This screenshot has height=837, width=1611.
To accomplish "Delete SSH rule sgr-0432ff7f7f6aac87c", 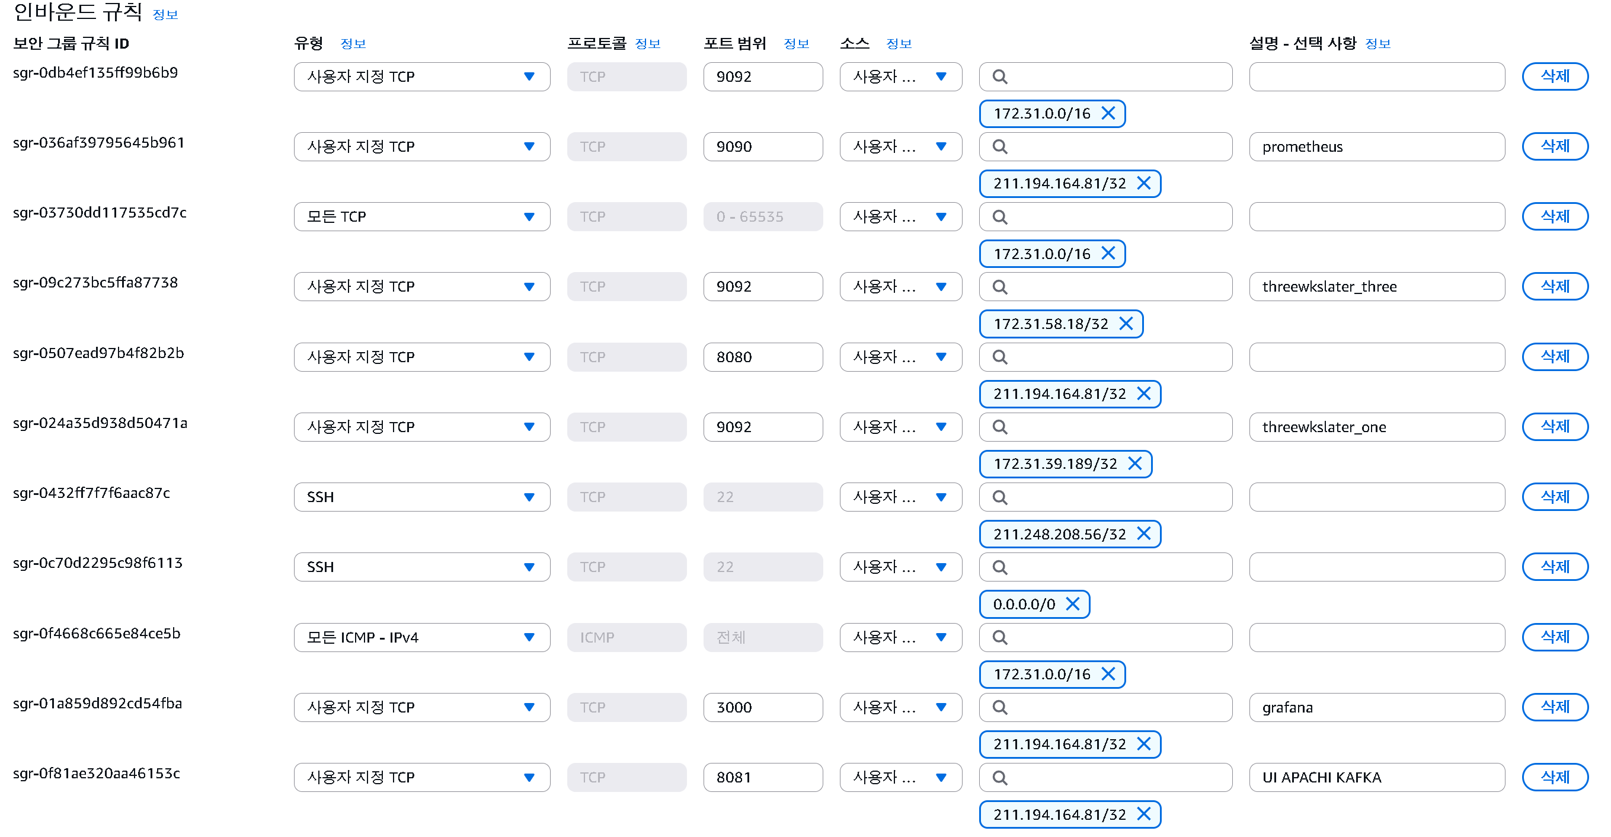I will pos(1555,497).
